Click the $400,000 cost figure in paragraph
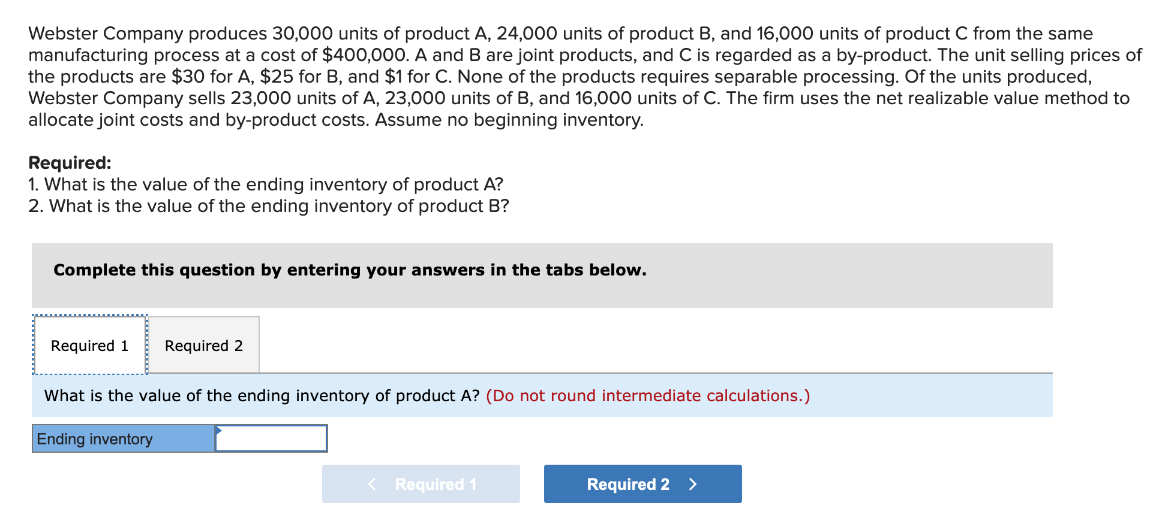1153x518 pixels. coord(365,54)
